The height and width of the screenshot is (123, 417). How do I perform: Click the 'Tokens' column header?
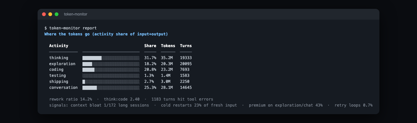168,46
